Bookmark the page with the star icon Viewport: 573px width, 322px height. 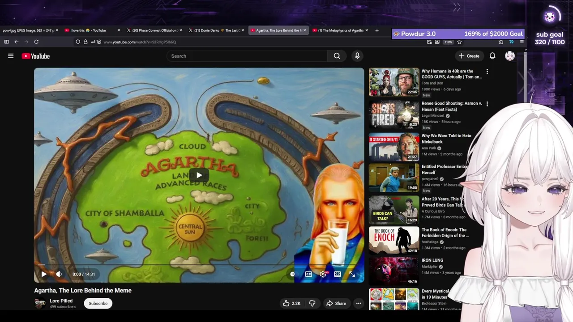tap(459, 42)
